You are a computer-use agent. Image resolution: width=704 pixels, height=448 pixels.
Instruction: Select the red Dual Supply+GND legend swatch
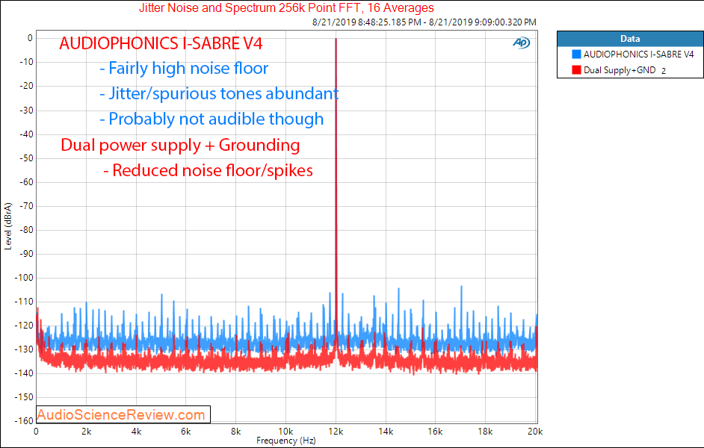click(576, 70)
